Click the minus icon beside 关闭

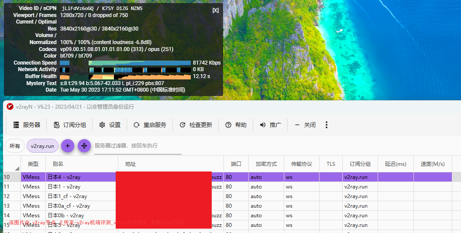(297, 125)
